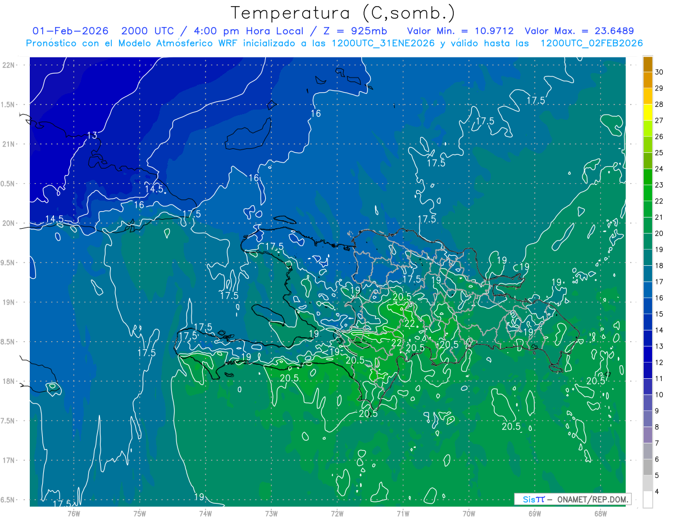Click the "Temperatura (C,somb.)" title

pyautogui.click(x=343, y=13)
